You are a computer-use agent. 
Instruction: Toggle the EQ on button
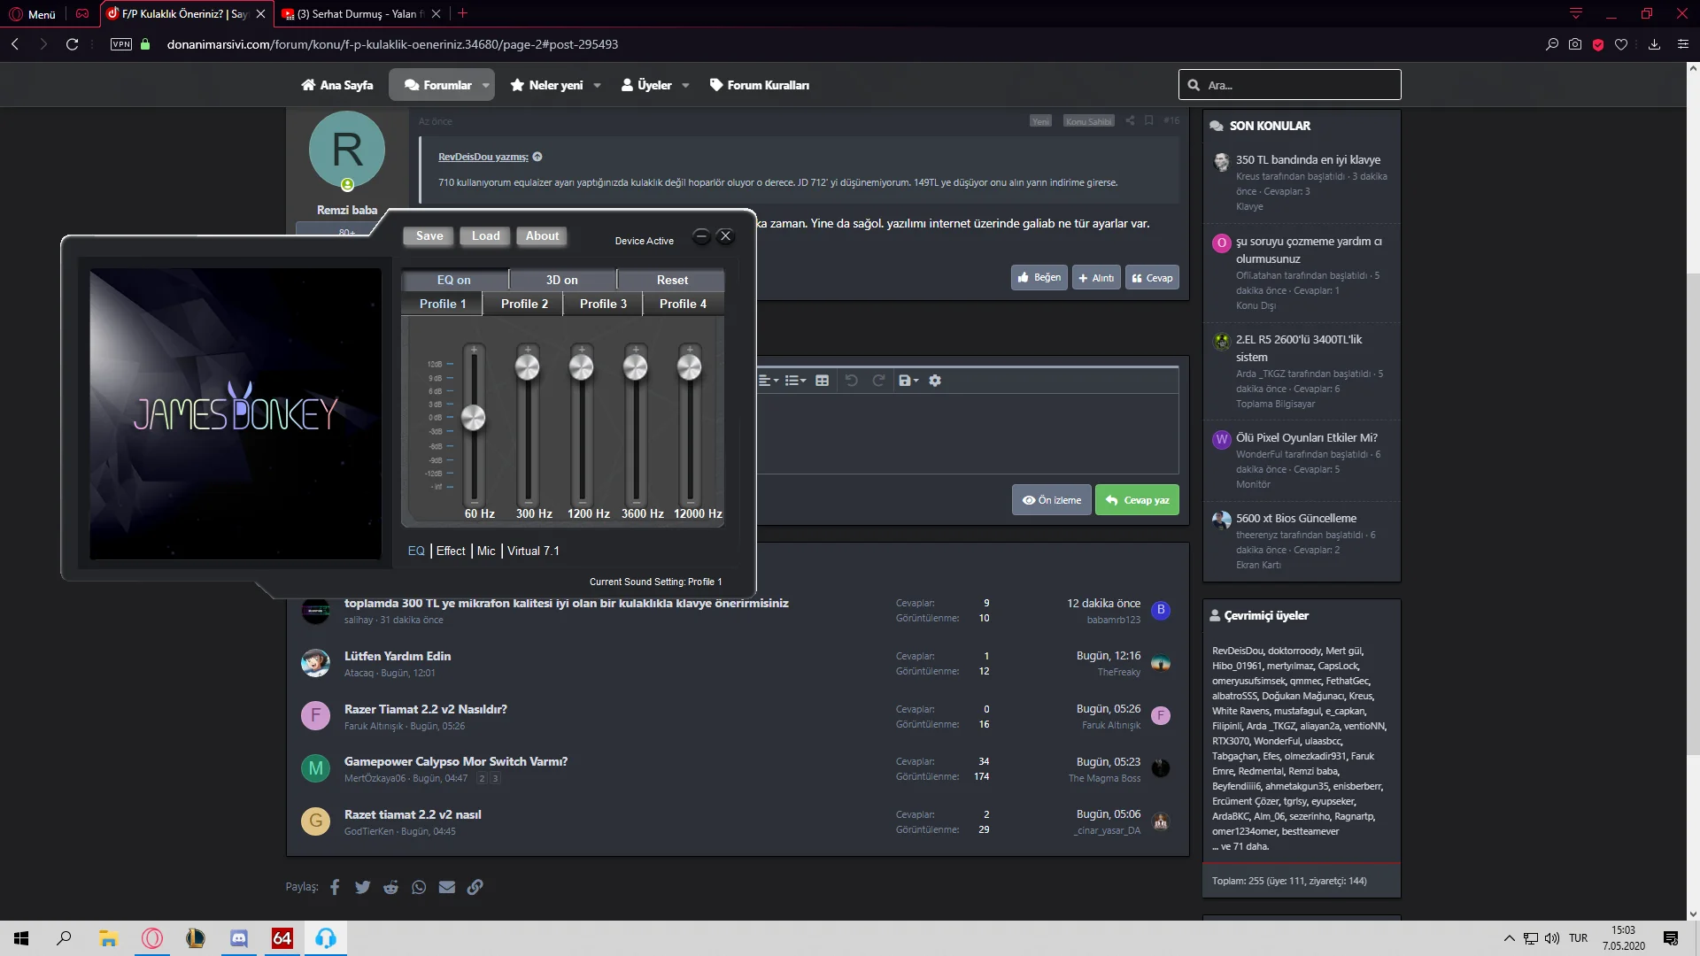point(454,280)
